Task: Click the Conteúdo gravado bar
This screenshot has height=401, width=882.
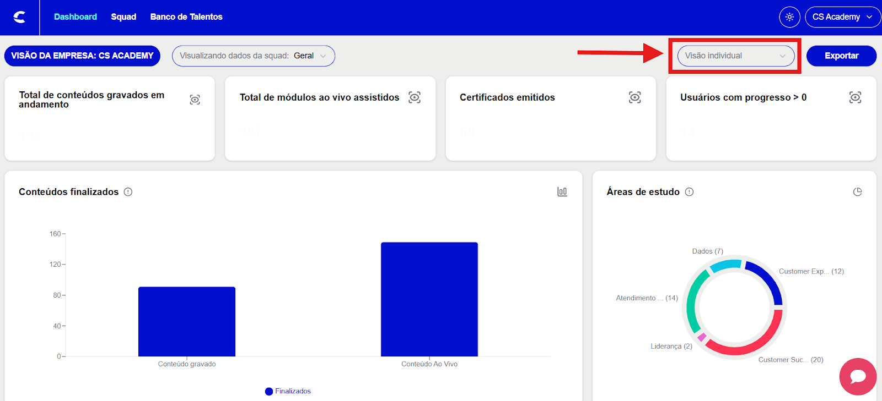Action: tap(187, 322)
